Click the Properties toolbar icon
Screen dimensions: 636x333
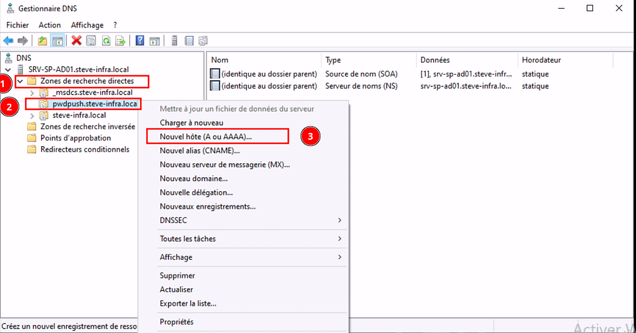pos(91,41)
